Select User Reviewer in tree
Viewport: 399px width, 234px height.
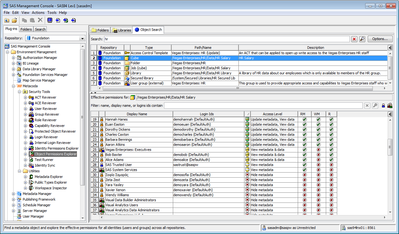point(46,109)
